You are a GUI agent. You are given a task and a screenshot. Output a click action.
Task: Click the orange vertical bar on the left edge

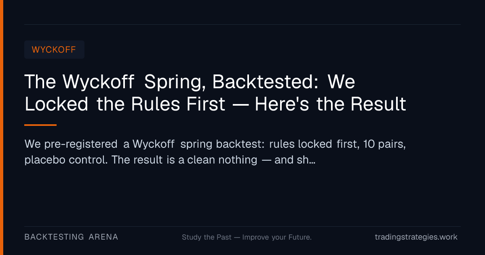click(2, 127)
